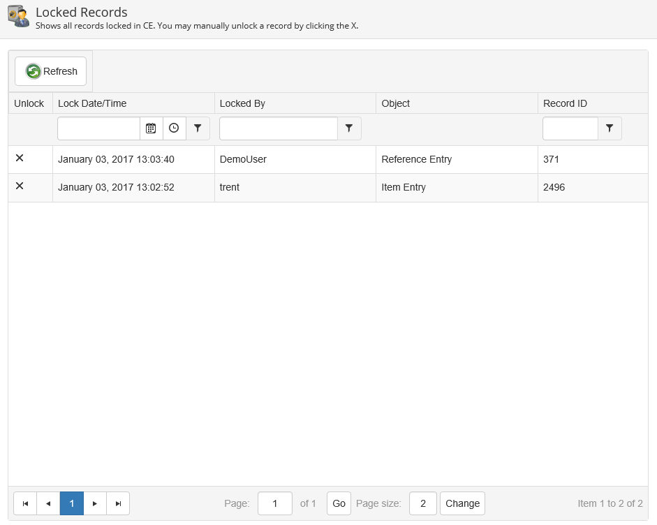Viewport: 657px width, 525px height.
Task: Open the Lock Date calendar picker
Action: pyautogui.click(x=151, y=128)
